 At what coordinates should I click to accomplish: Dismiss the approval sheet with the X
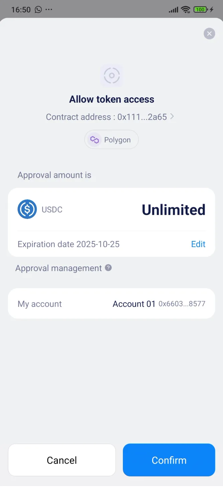pyautogui.click(x=209, y=33)
